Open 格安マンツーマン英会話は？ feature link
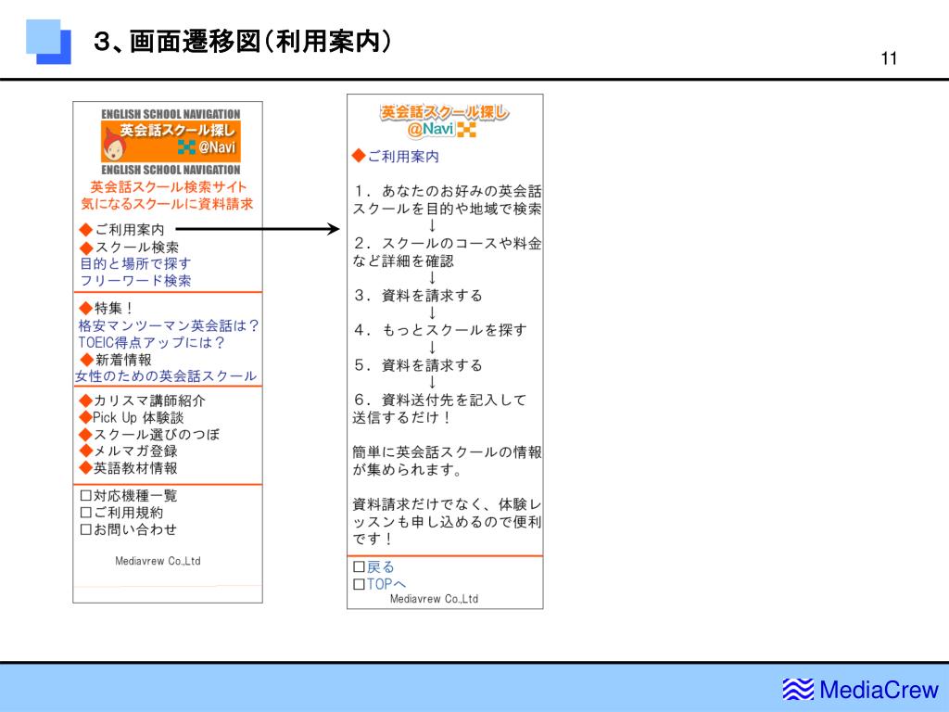 pos(169,325)
